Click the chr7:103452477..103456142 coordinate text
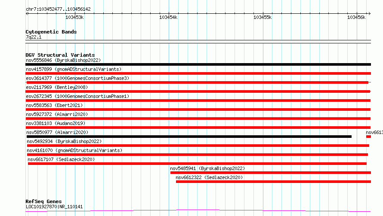The image size is (383, 216). tap(58, 9)
